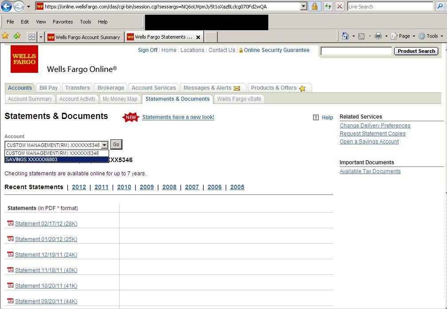Click the Contact Us link
447x309 pixels.
[222, 50]
